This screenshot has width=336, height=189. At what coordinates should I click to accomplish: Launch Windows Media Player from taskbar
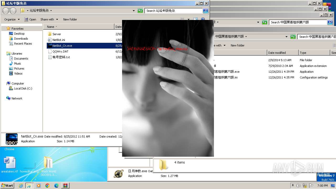[x=39, y=186]
